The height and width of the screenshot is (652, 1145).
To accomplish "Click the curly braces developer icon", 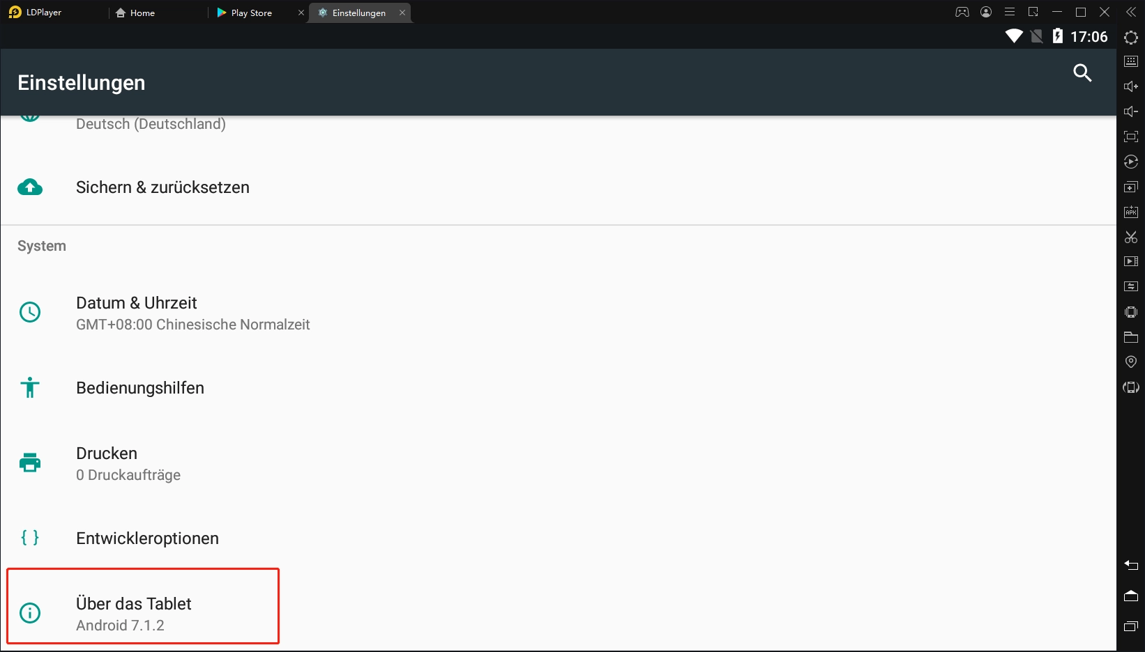I will 30,538.
